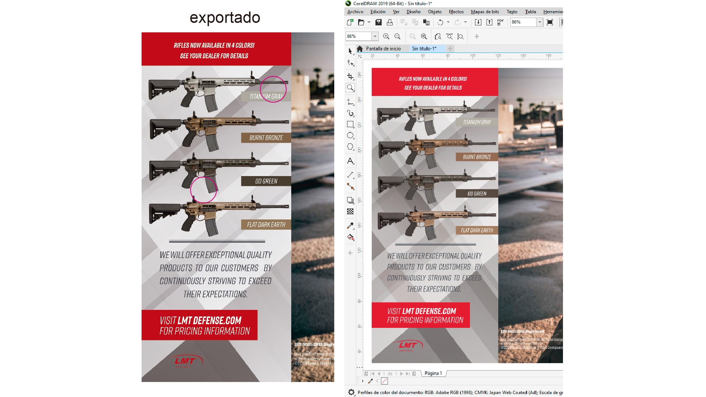The width and height of the screenshot is (706, 397).
Task: Expand the Redo history dropdown arrow
Action: [466, 22]
